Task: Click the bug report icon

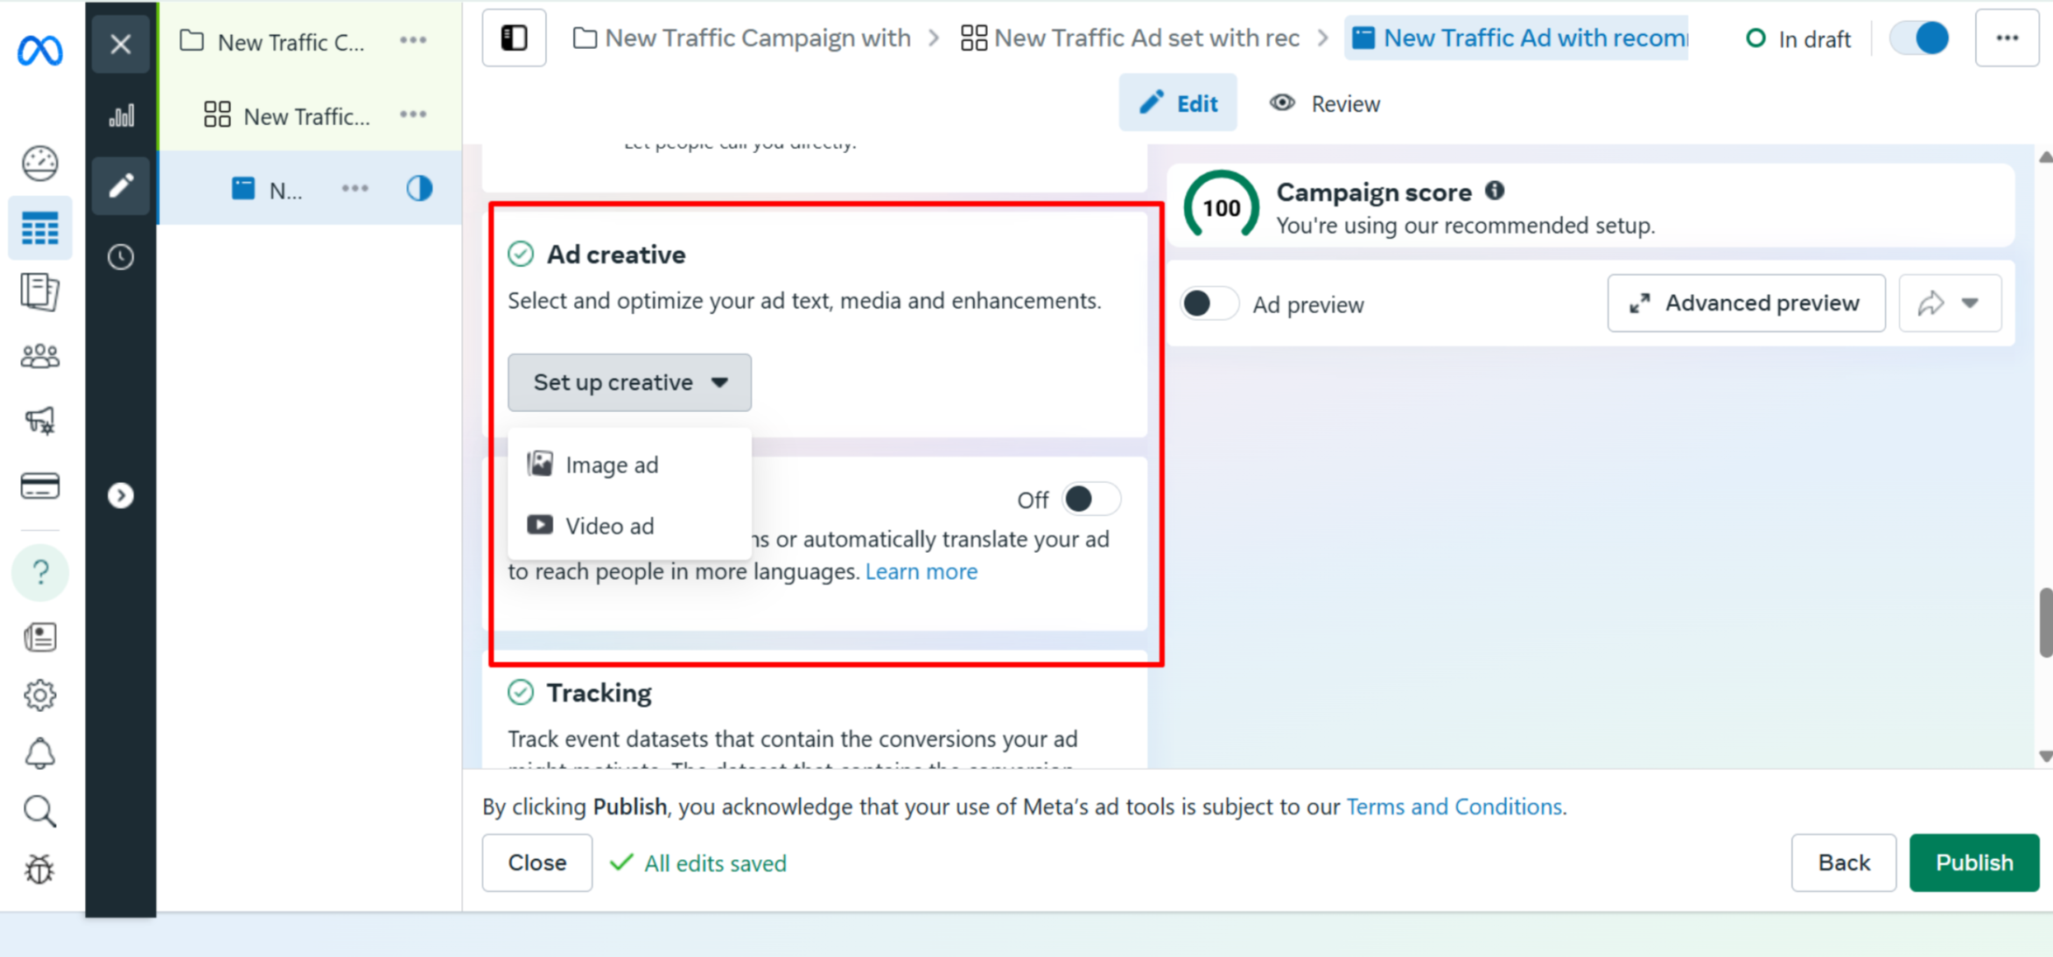Action: 40,870
